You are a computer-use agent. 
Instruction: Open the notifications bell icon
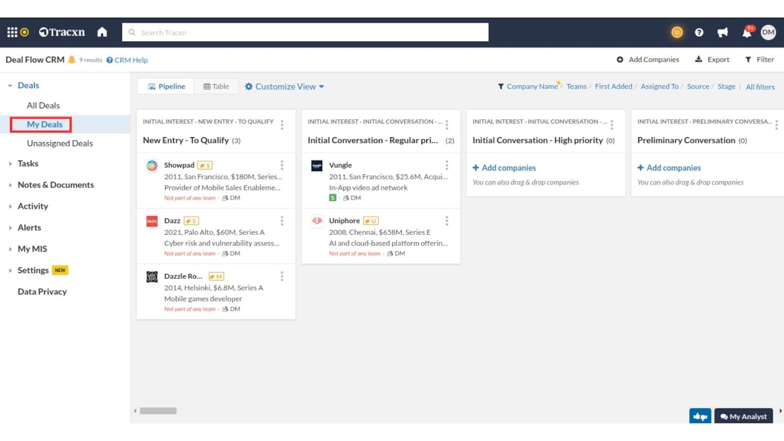click(746, 33)
